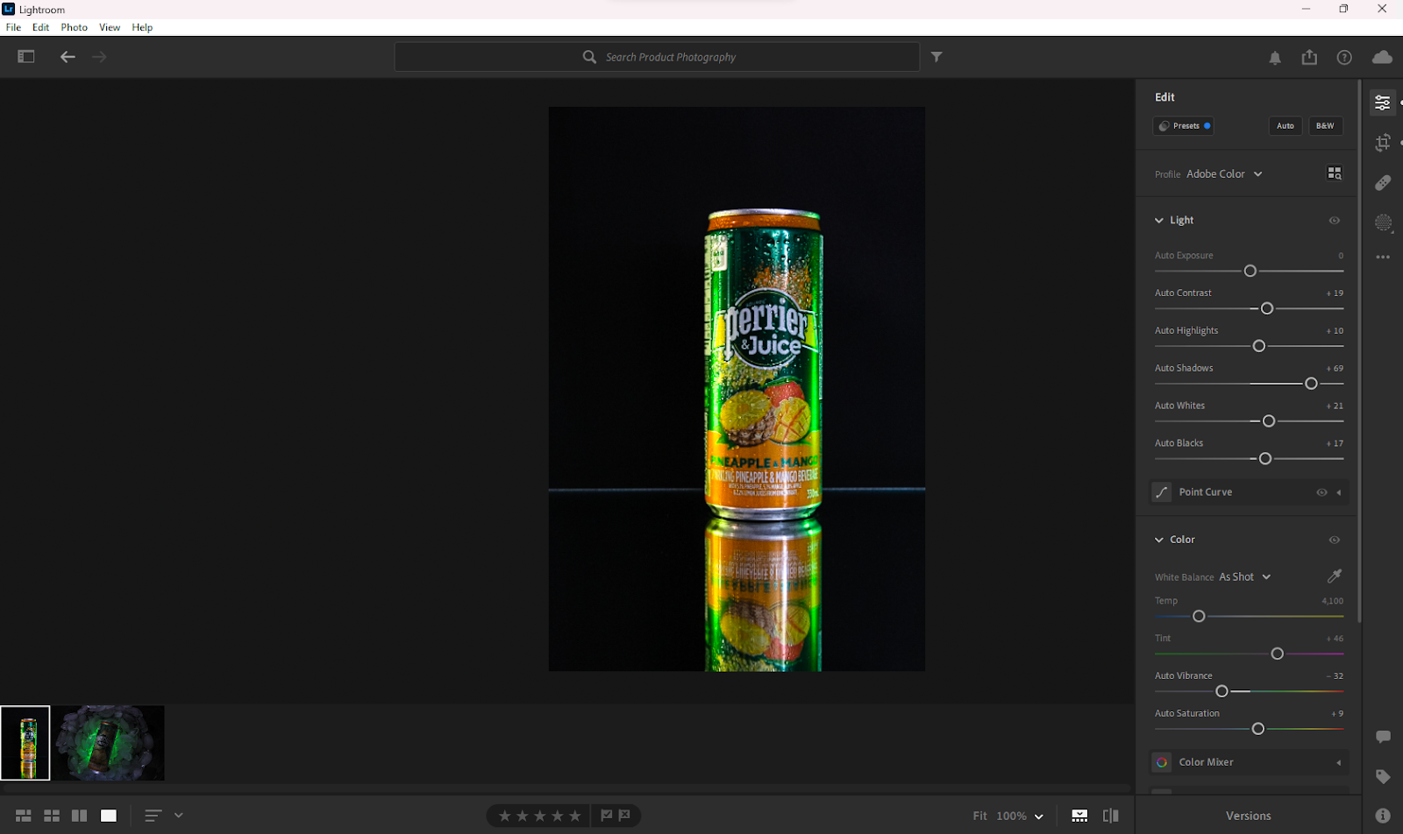Screen dimensions: 1403x834
Task: Open the info panel icon
Action: click(x=1383, y=816)
